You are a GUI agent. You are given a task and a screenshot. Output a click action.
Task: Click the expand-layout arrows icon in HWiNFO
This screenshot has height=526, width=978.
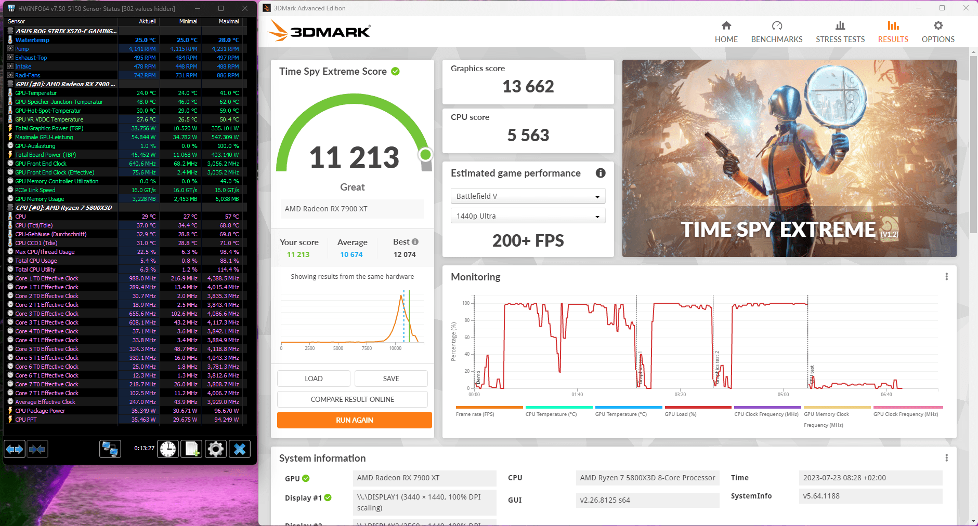[x=15, y=449]
